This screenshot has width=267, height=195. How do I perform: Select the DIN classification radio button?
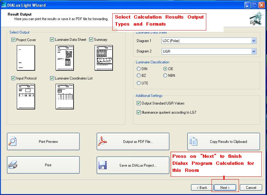[x=139, y=69]
